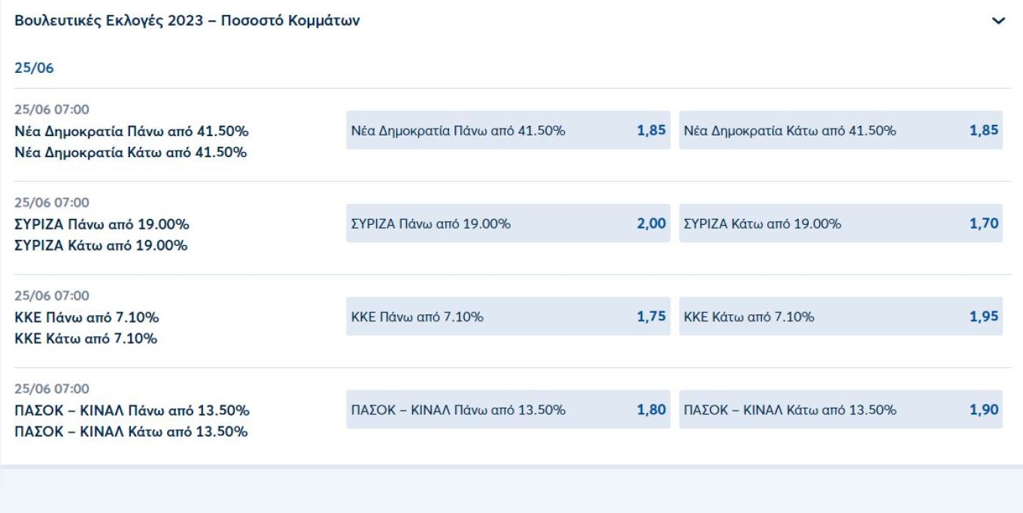Click the 2,00 odds value
This screenshot has height=513, width=1023.
(651, 224)
